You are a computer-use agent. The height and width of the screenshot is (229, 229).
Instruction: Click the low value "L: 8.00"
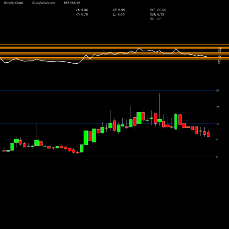[x=119, y=15]
